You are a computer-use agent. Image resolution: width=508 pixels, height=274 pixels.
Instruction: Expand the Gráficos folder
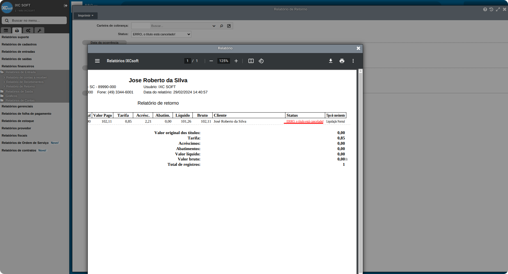(11, 96)
